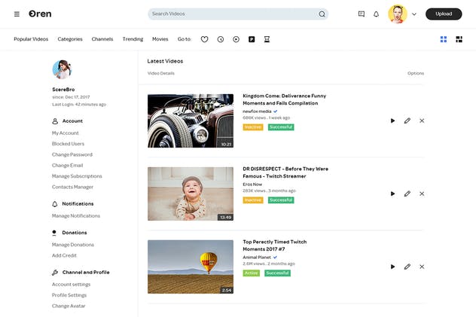This screenshot has width=476, height=317.
Task: Visit newfox media channel
Action: coord(257,111)
